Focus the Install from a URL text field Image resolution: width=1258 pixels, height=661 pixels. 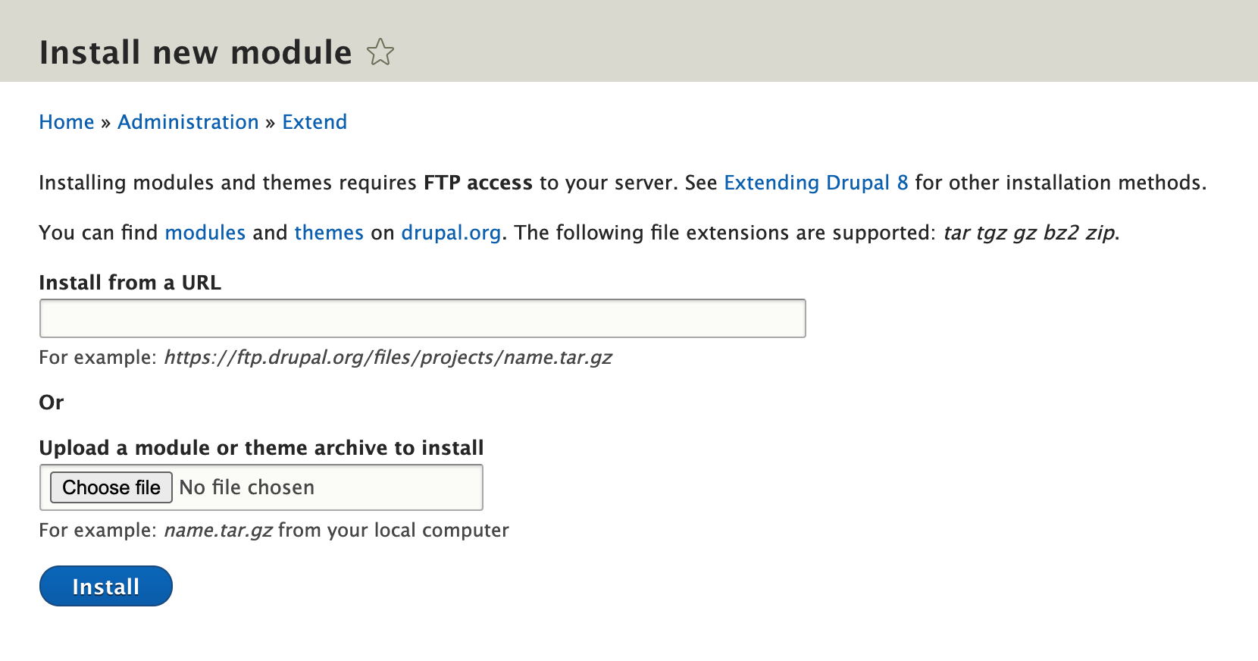pyautogui.click(x=421, y=318)
